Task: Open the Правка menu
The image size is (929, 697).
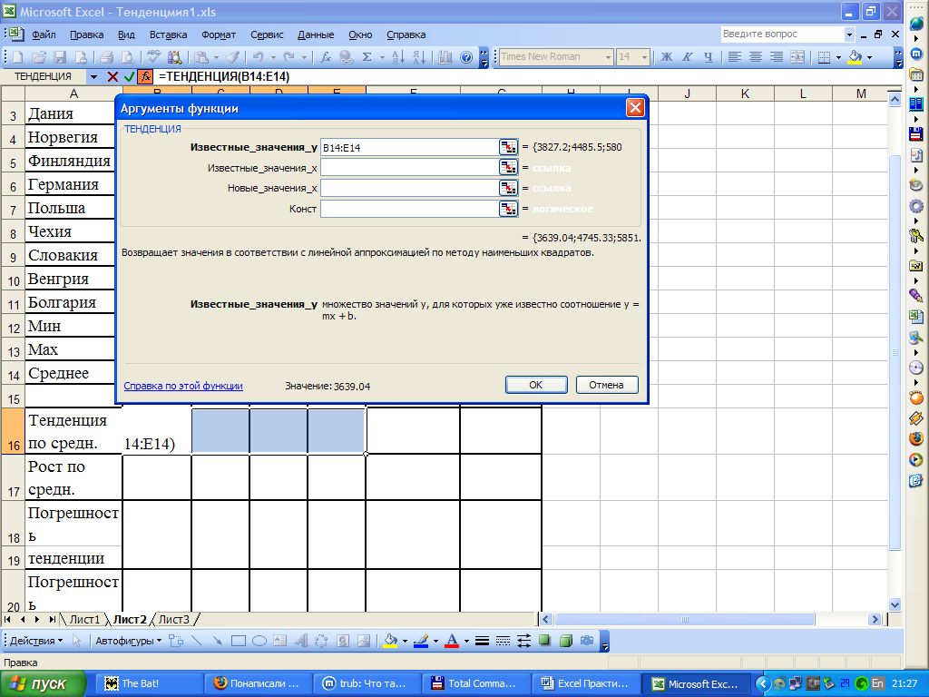Action: pos(86,35)
